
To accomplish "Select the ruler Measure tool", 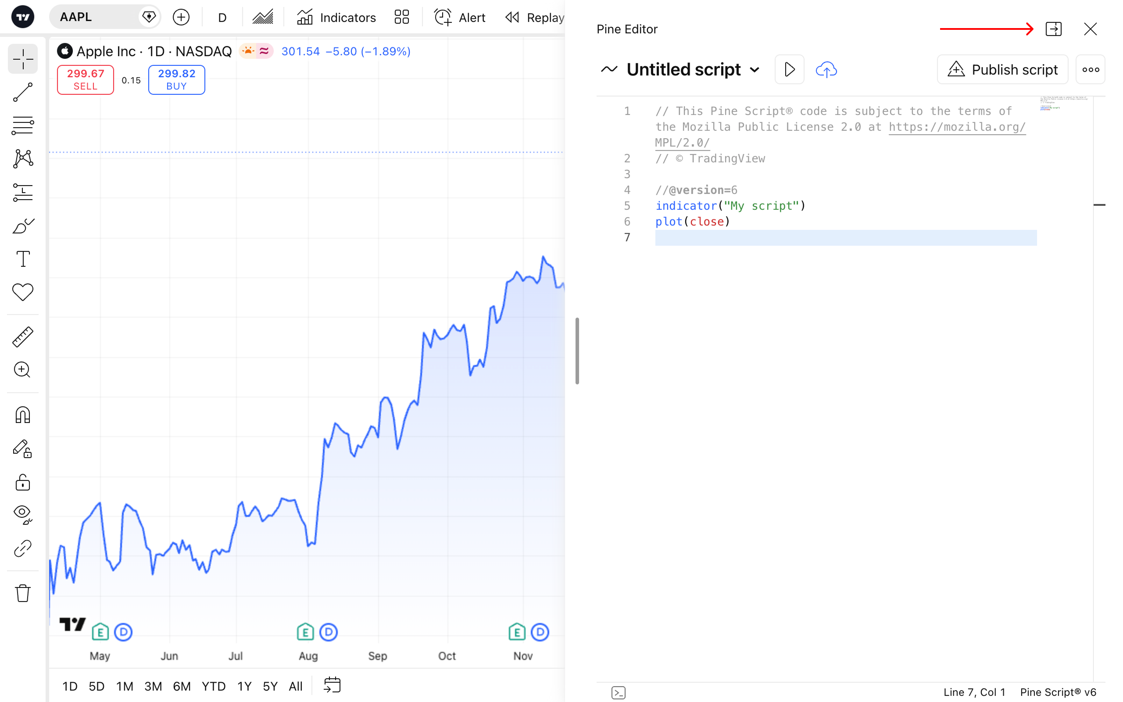I will point(23,337).
